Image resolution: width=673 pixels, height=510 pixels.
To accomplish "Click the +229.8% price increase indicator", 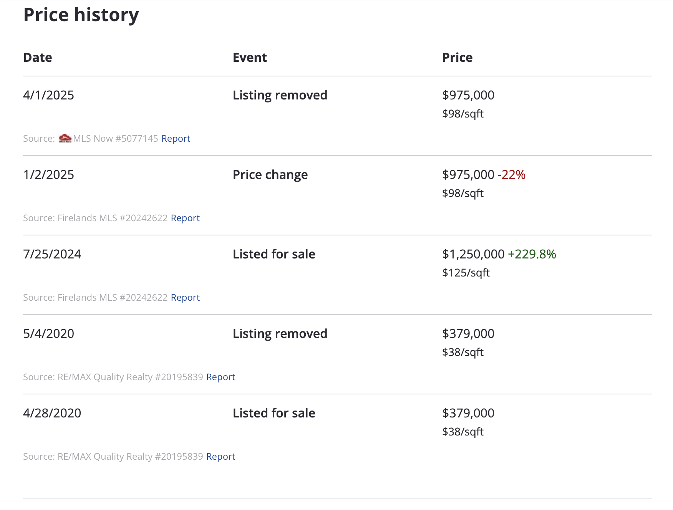I will click(x=532, y=254).
